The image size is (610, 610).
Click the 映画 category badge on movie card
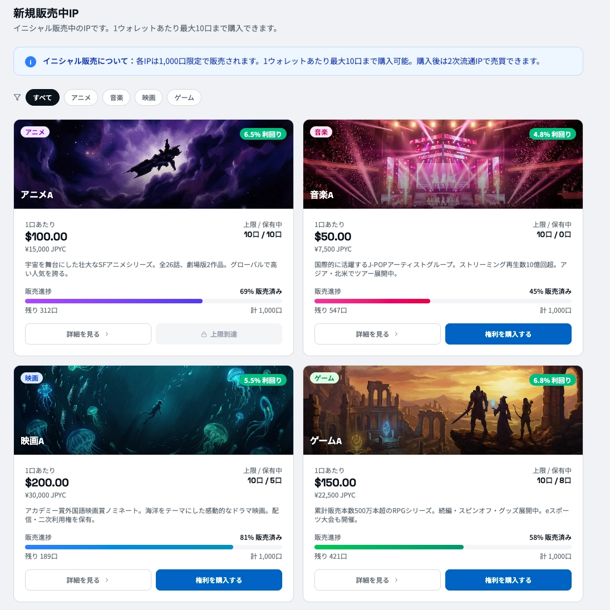[32, 378]
